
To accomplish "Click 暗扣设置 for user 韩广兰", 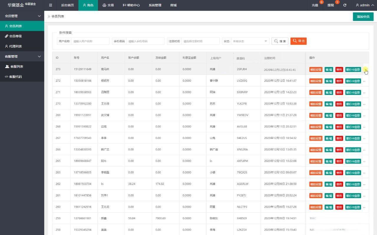I will (x=316, y=150).
